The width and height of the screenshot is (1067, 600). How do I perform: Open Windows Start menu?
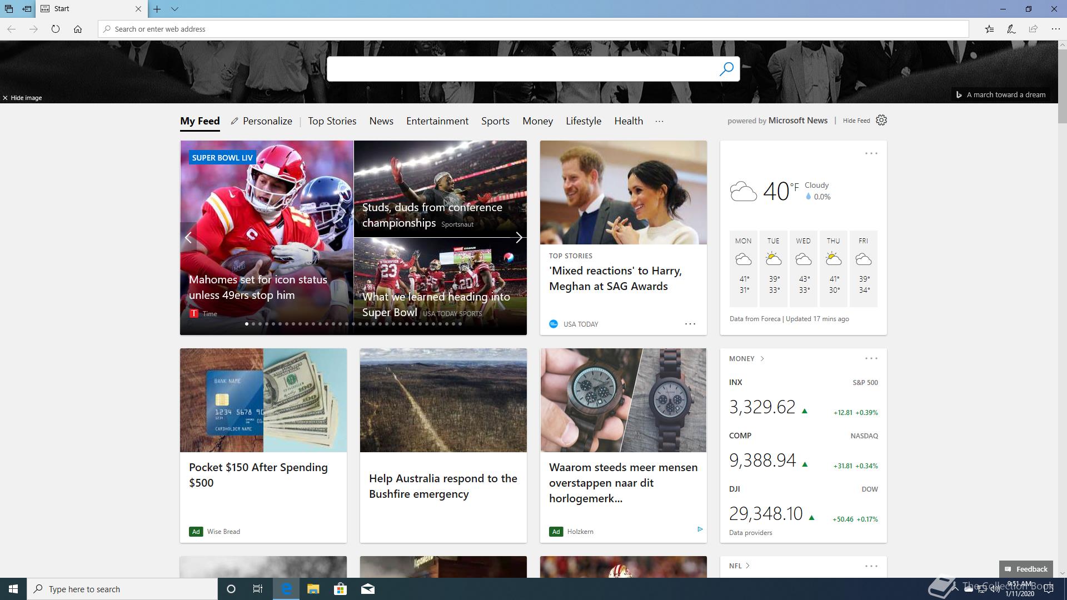[13, 589]
